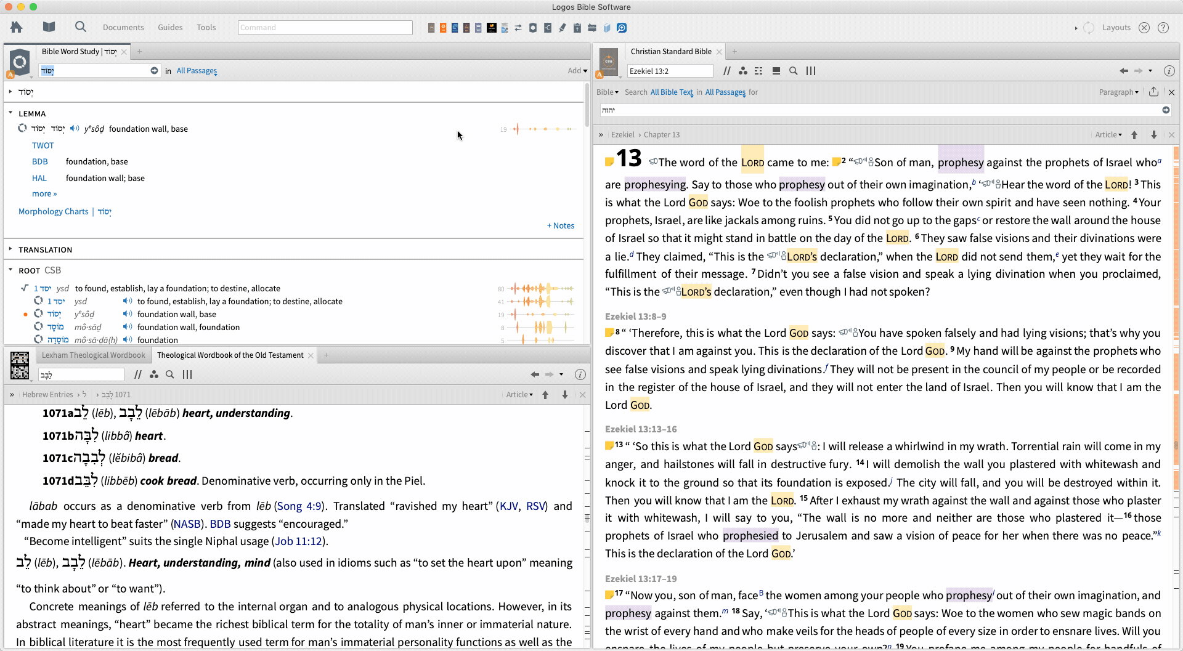Viewport: 1183px width, 651px height.
Task: Play pronunciation for lemma yesod
Action: [x=75, y=129]
